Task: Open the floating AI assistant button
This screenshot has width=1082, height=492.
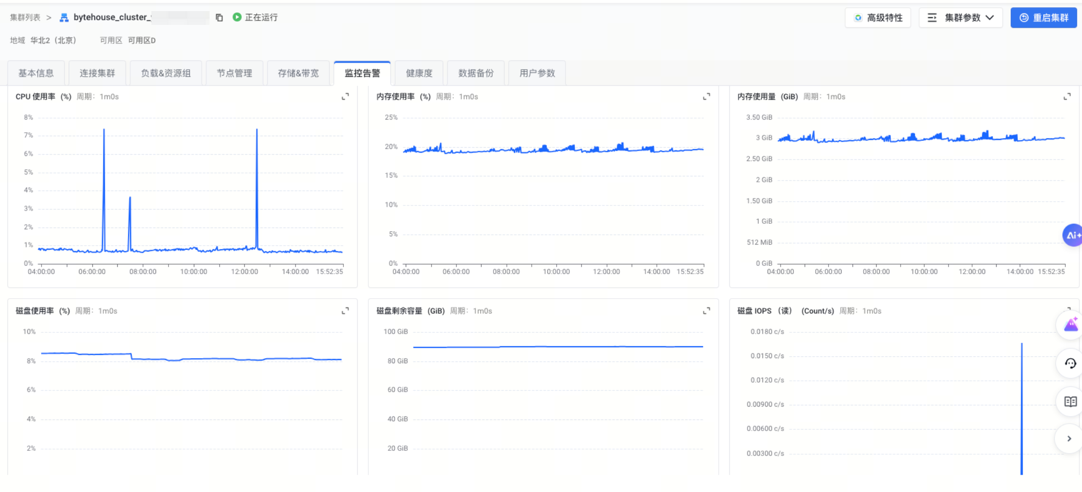Action: click(1072, 235)
